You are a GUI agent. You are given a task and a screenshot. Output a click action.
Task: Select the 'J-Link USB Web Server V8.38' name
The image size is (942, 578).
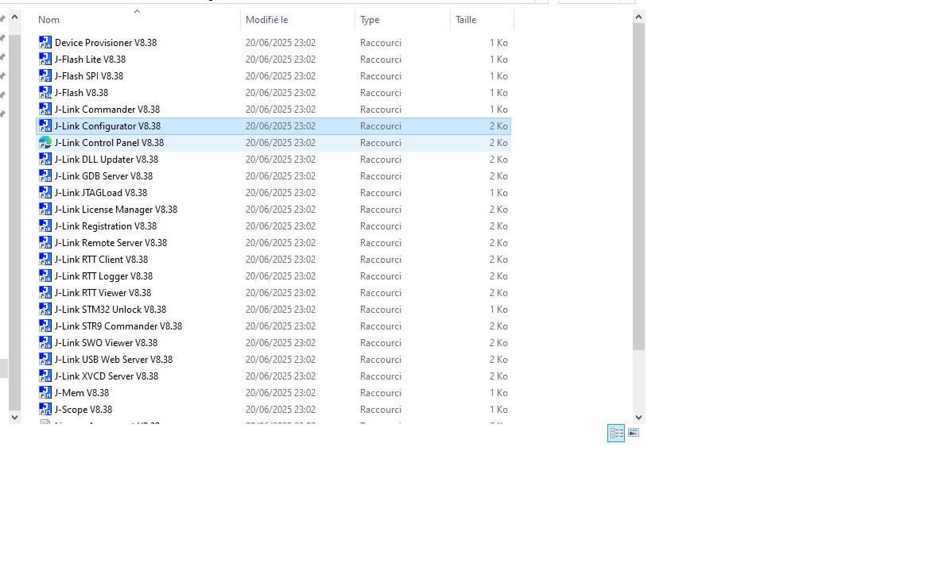(114, 360)
